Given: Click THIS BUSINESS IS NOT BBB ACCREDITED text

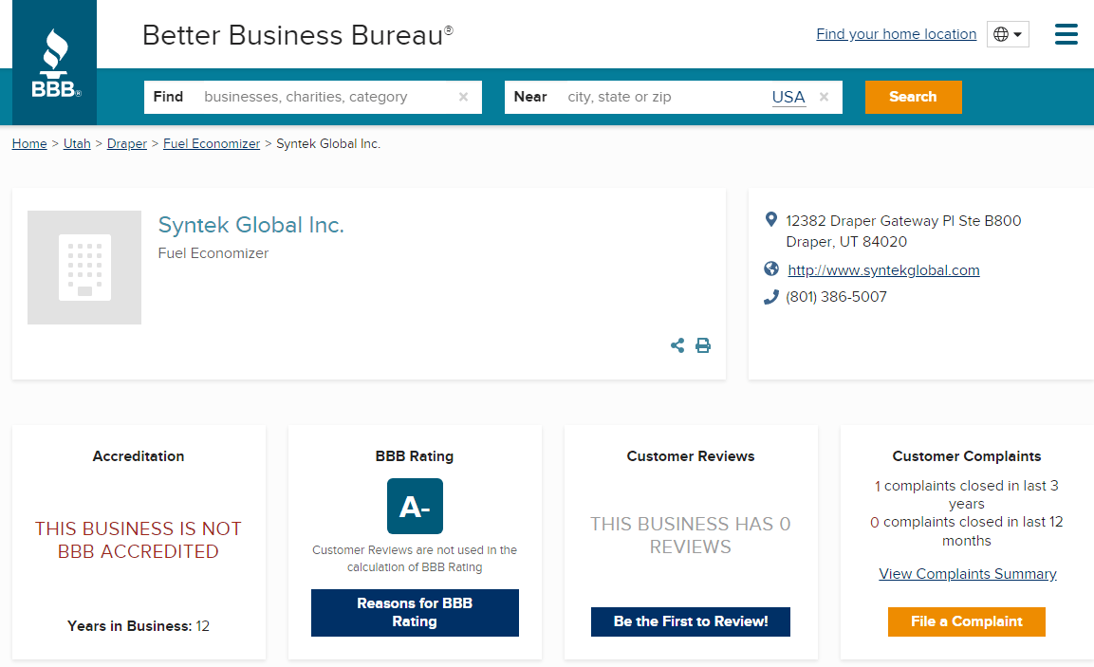Looking at the screenshot, I should 139,539.
